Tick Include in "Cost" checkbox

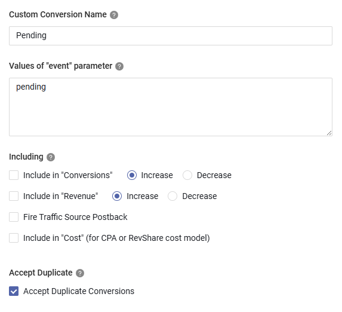(x=14, y=238)
